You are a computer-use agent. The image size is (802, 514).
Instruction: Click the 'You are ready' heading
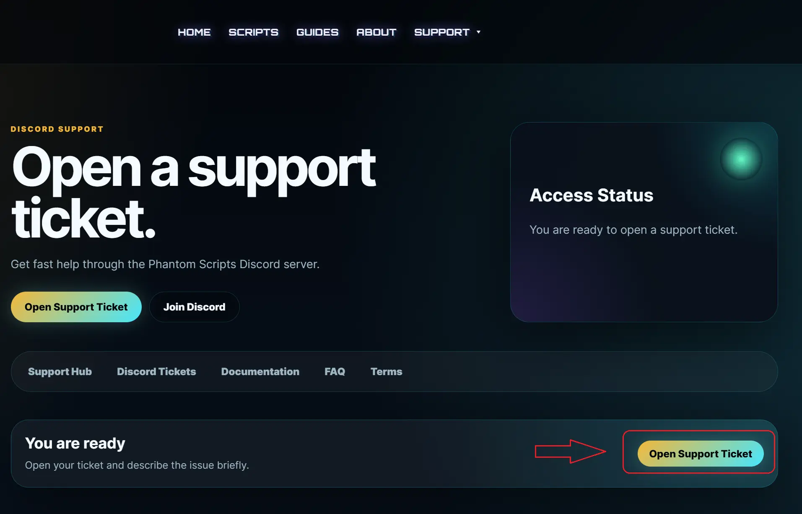tap(75, 444)
